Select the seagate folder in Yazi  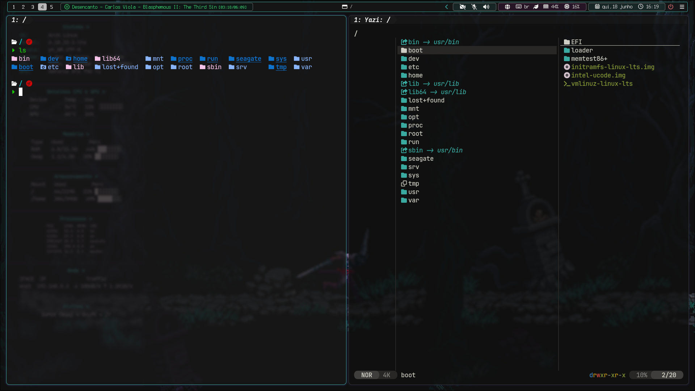tap(477, 159)
